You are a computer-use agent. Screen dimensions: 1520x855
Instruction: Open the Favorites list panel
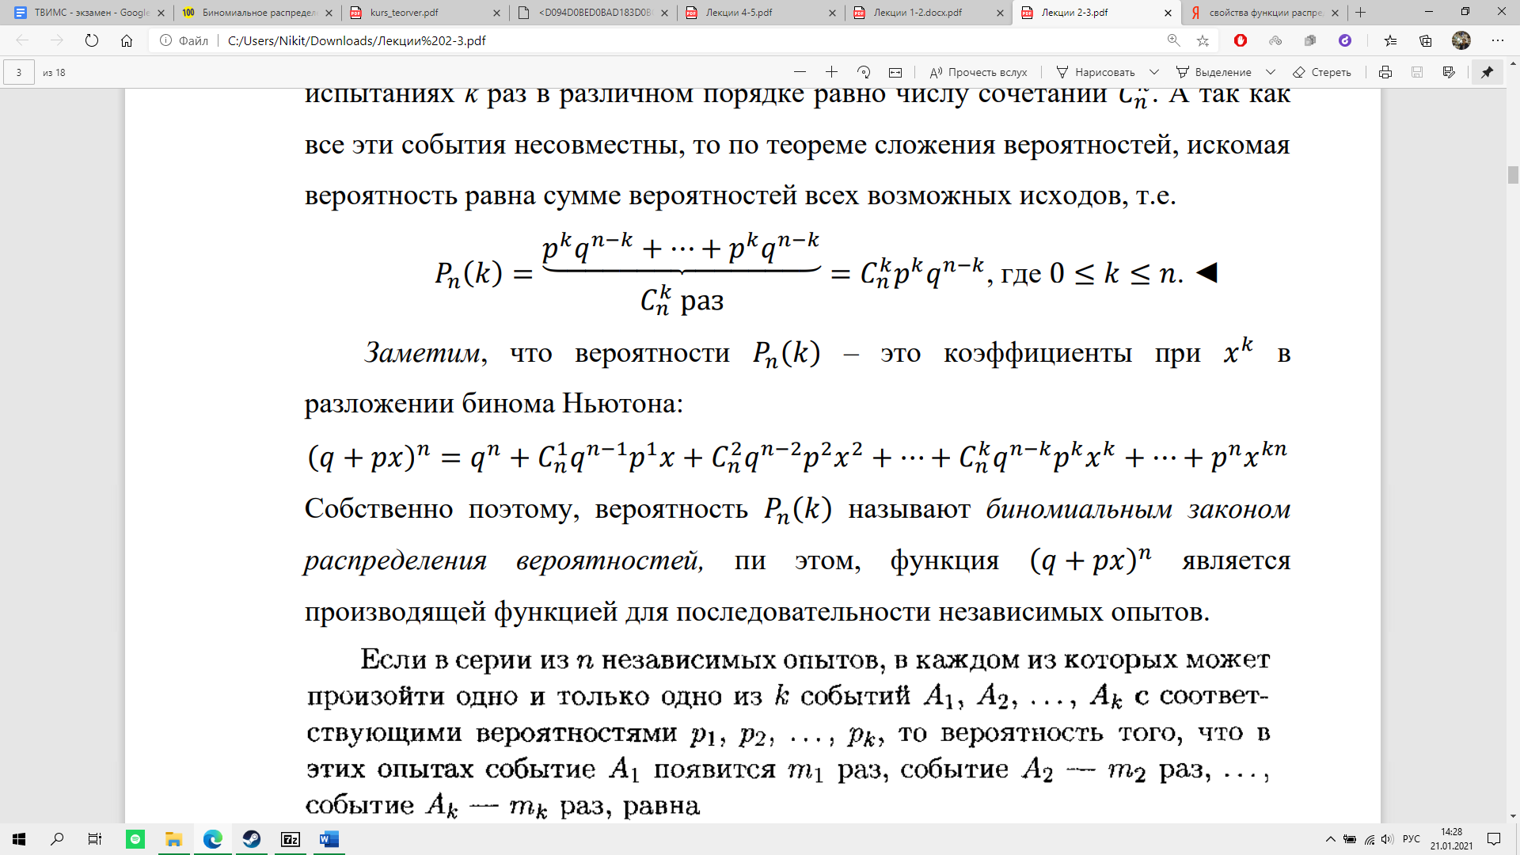coord(1391,40)
